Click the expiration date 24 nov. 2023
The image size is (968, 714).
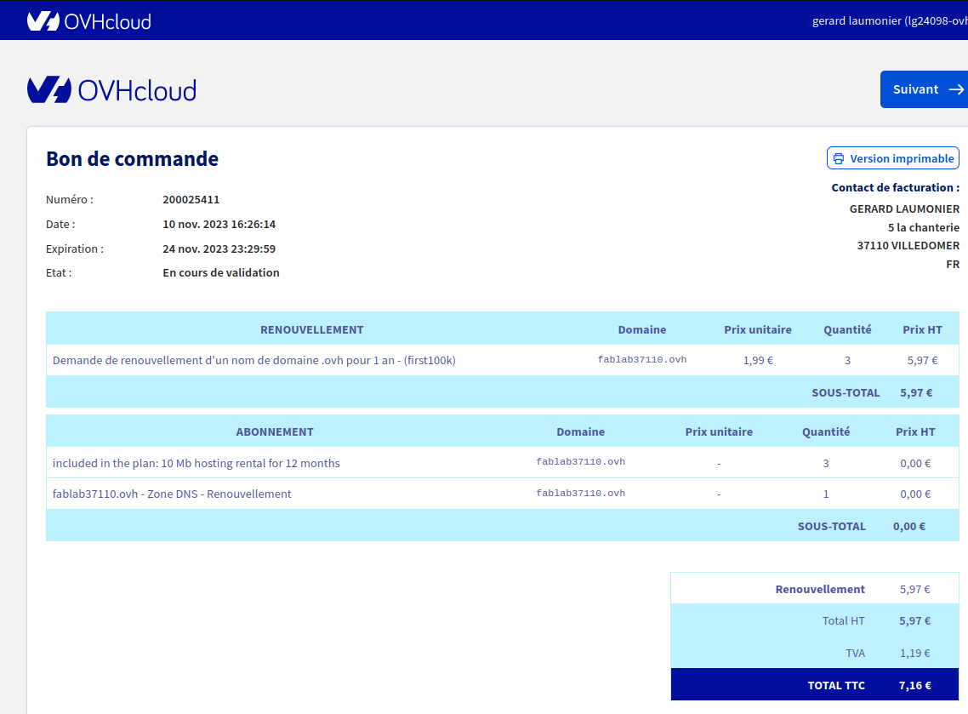[219, 249]
